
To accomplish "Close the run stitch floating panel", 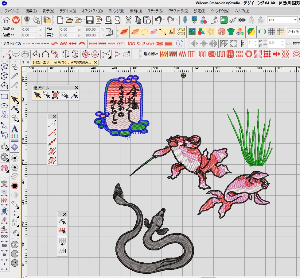I will (x=54, y=116).
